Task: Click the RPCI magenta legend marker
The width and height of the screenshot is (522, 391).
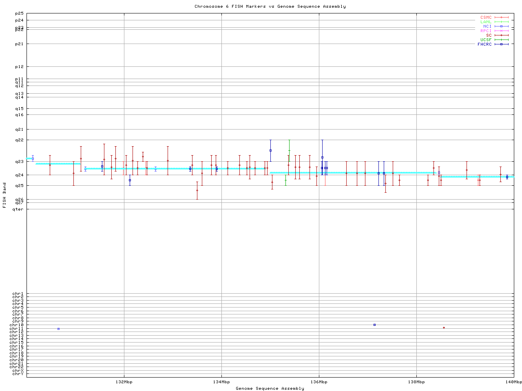Action: point(502,31)
